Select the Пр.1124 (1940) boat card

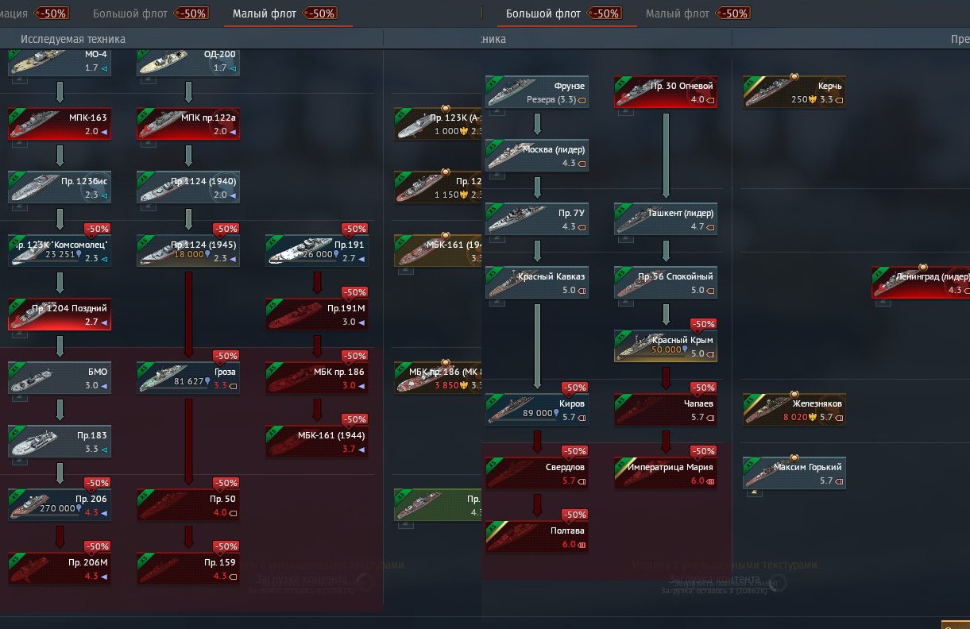188,187
